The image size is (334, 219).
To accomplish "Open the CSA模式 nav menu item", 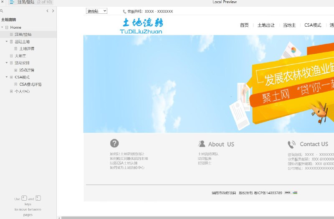I will coord(313,25).
